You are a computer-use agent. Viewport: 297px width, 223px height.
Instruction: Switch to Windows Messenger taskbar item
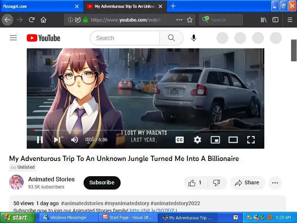(x=69, y=217)
